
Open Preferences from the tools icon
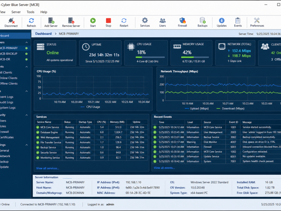[x=257, y=20]
